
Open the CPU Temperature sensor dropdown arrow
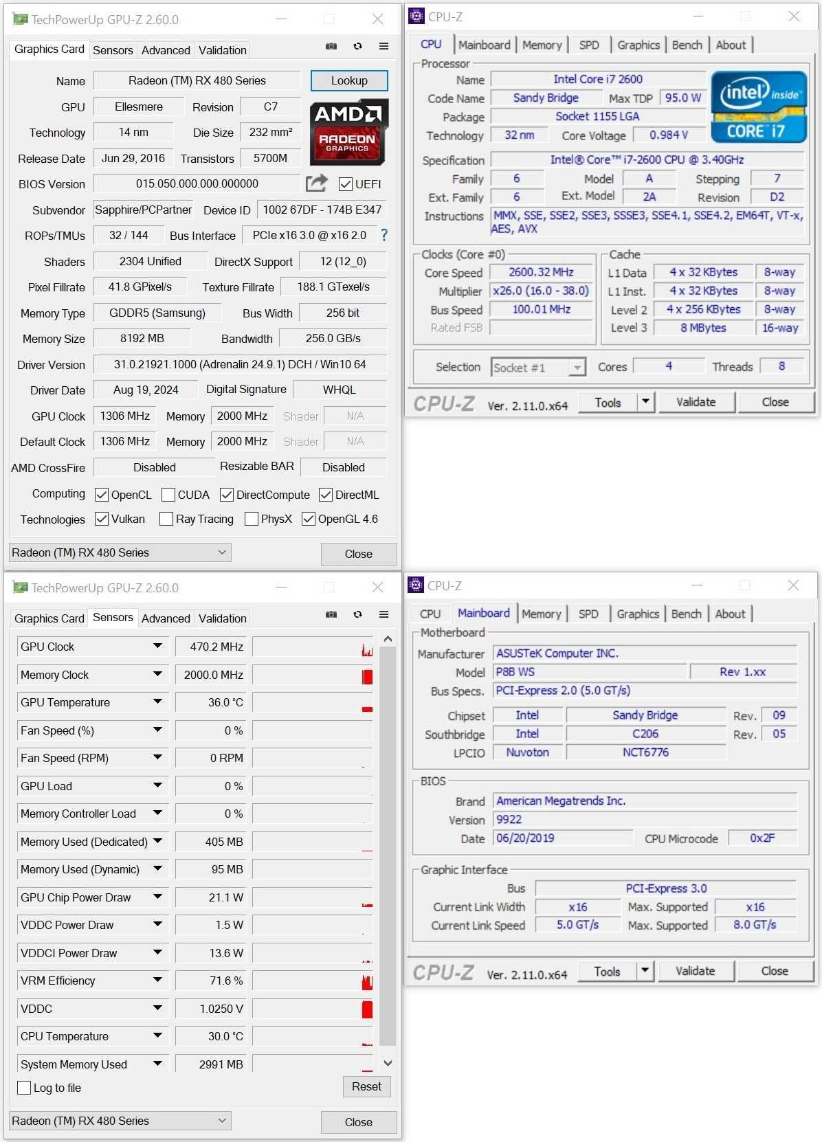click(x=157, y=1036)
